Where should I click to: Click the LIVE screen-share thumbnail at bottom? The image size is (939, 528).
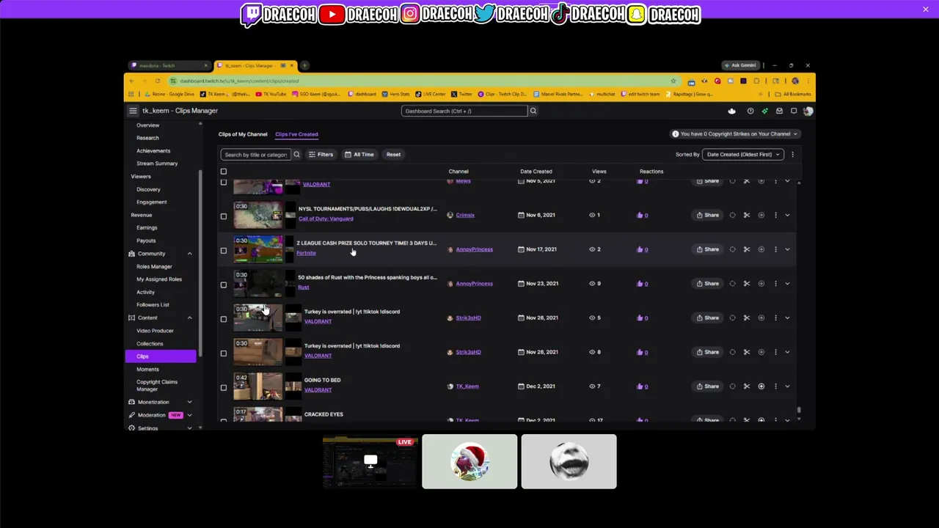(370, 462)
